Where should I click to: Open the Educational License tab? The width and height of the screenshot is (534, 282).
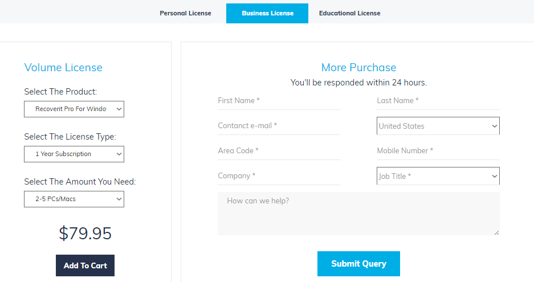point(349,13)
